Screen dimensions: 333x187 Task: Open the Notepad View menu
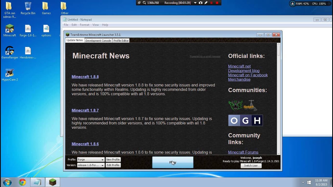(x=96, y=25)
